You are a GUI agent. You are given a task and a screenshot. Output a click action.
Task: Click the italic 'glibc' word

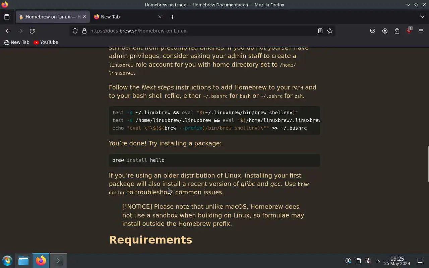[248, 184]
